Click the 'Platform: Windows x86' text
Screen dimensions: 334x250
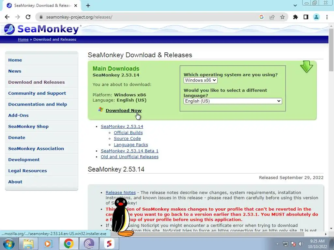point(119,95)
